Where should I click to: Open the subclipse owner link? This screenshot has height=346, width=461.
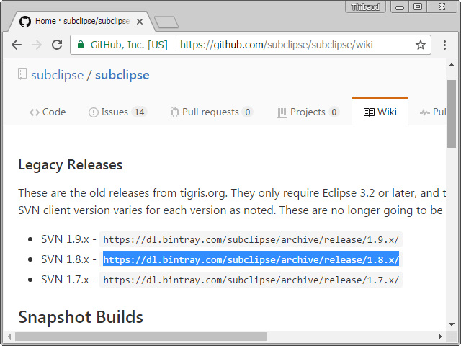[x=57, y=75]
